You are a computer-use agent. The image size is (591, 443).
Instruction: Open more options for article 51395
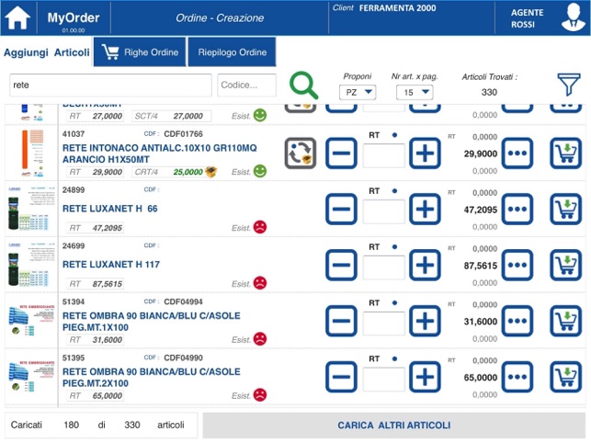pyautogui.click(x=517, y=377)
